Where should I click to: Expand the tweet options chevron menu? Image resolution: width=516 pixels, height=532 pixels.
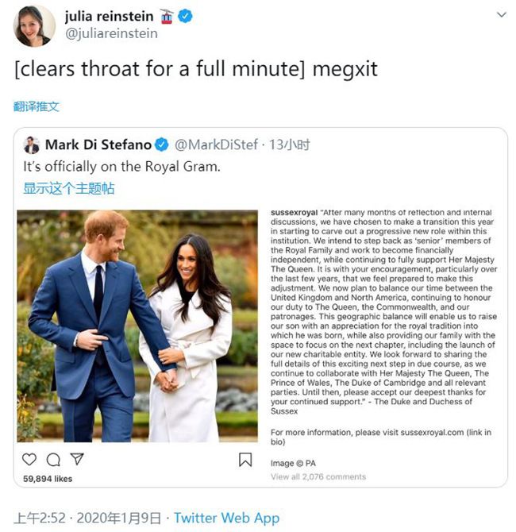coord(501,15)
